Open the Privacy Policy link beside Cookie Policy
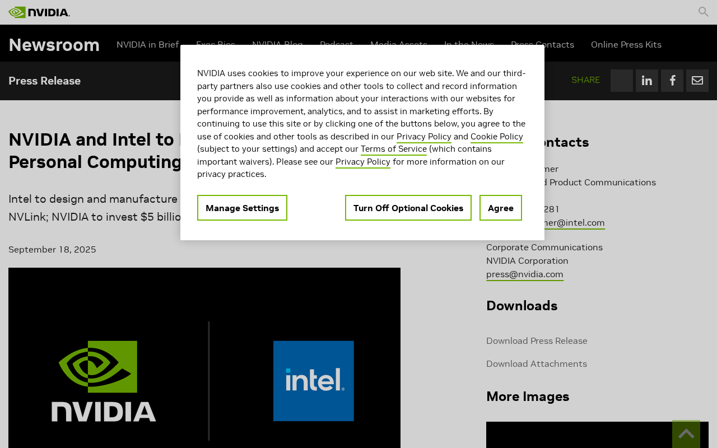This screenshot has height=448, width=717. pos(424,137)
